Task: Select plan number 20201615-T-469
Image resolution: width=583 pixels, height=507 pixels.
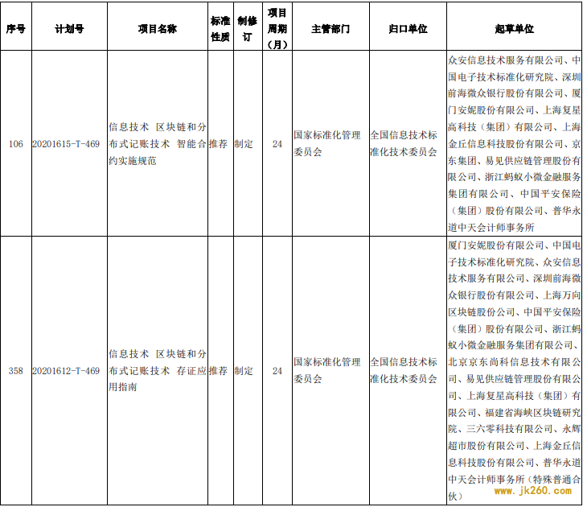Action: click(x=66, y=143)
